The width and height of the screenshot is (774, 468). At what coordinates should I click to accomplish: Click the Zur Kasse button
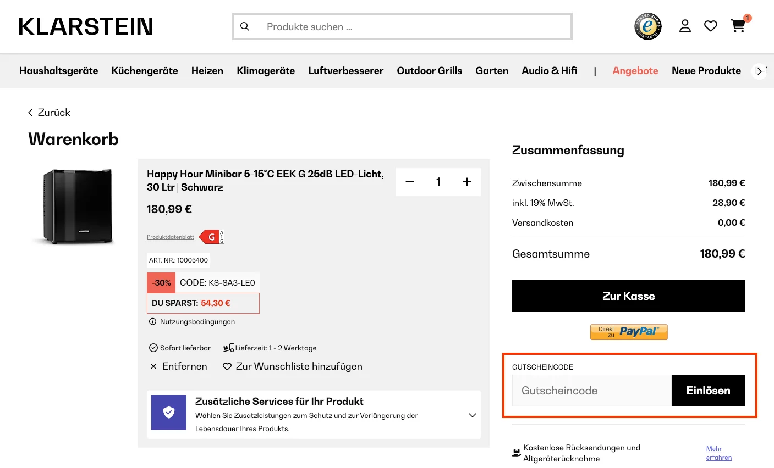click(628, 296)
